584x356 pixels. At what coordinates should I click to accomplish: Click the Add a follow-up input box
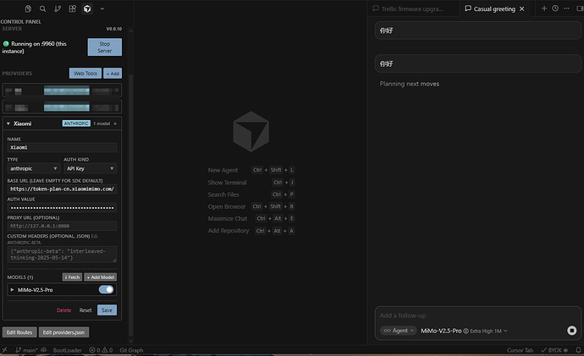coord(478,315)
